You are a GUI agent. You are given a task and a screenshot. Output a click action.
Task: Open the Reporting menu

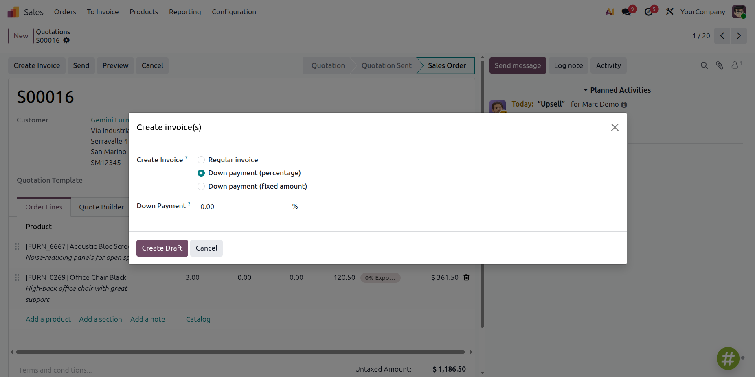pos(185,12)
